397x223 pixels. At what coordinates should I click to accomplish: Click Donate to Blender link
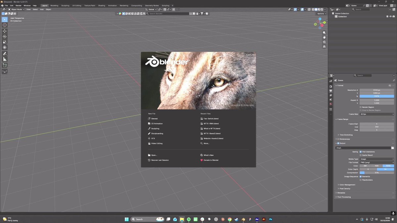(x=211, y=160)
